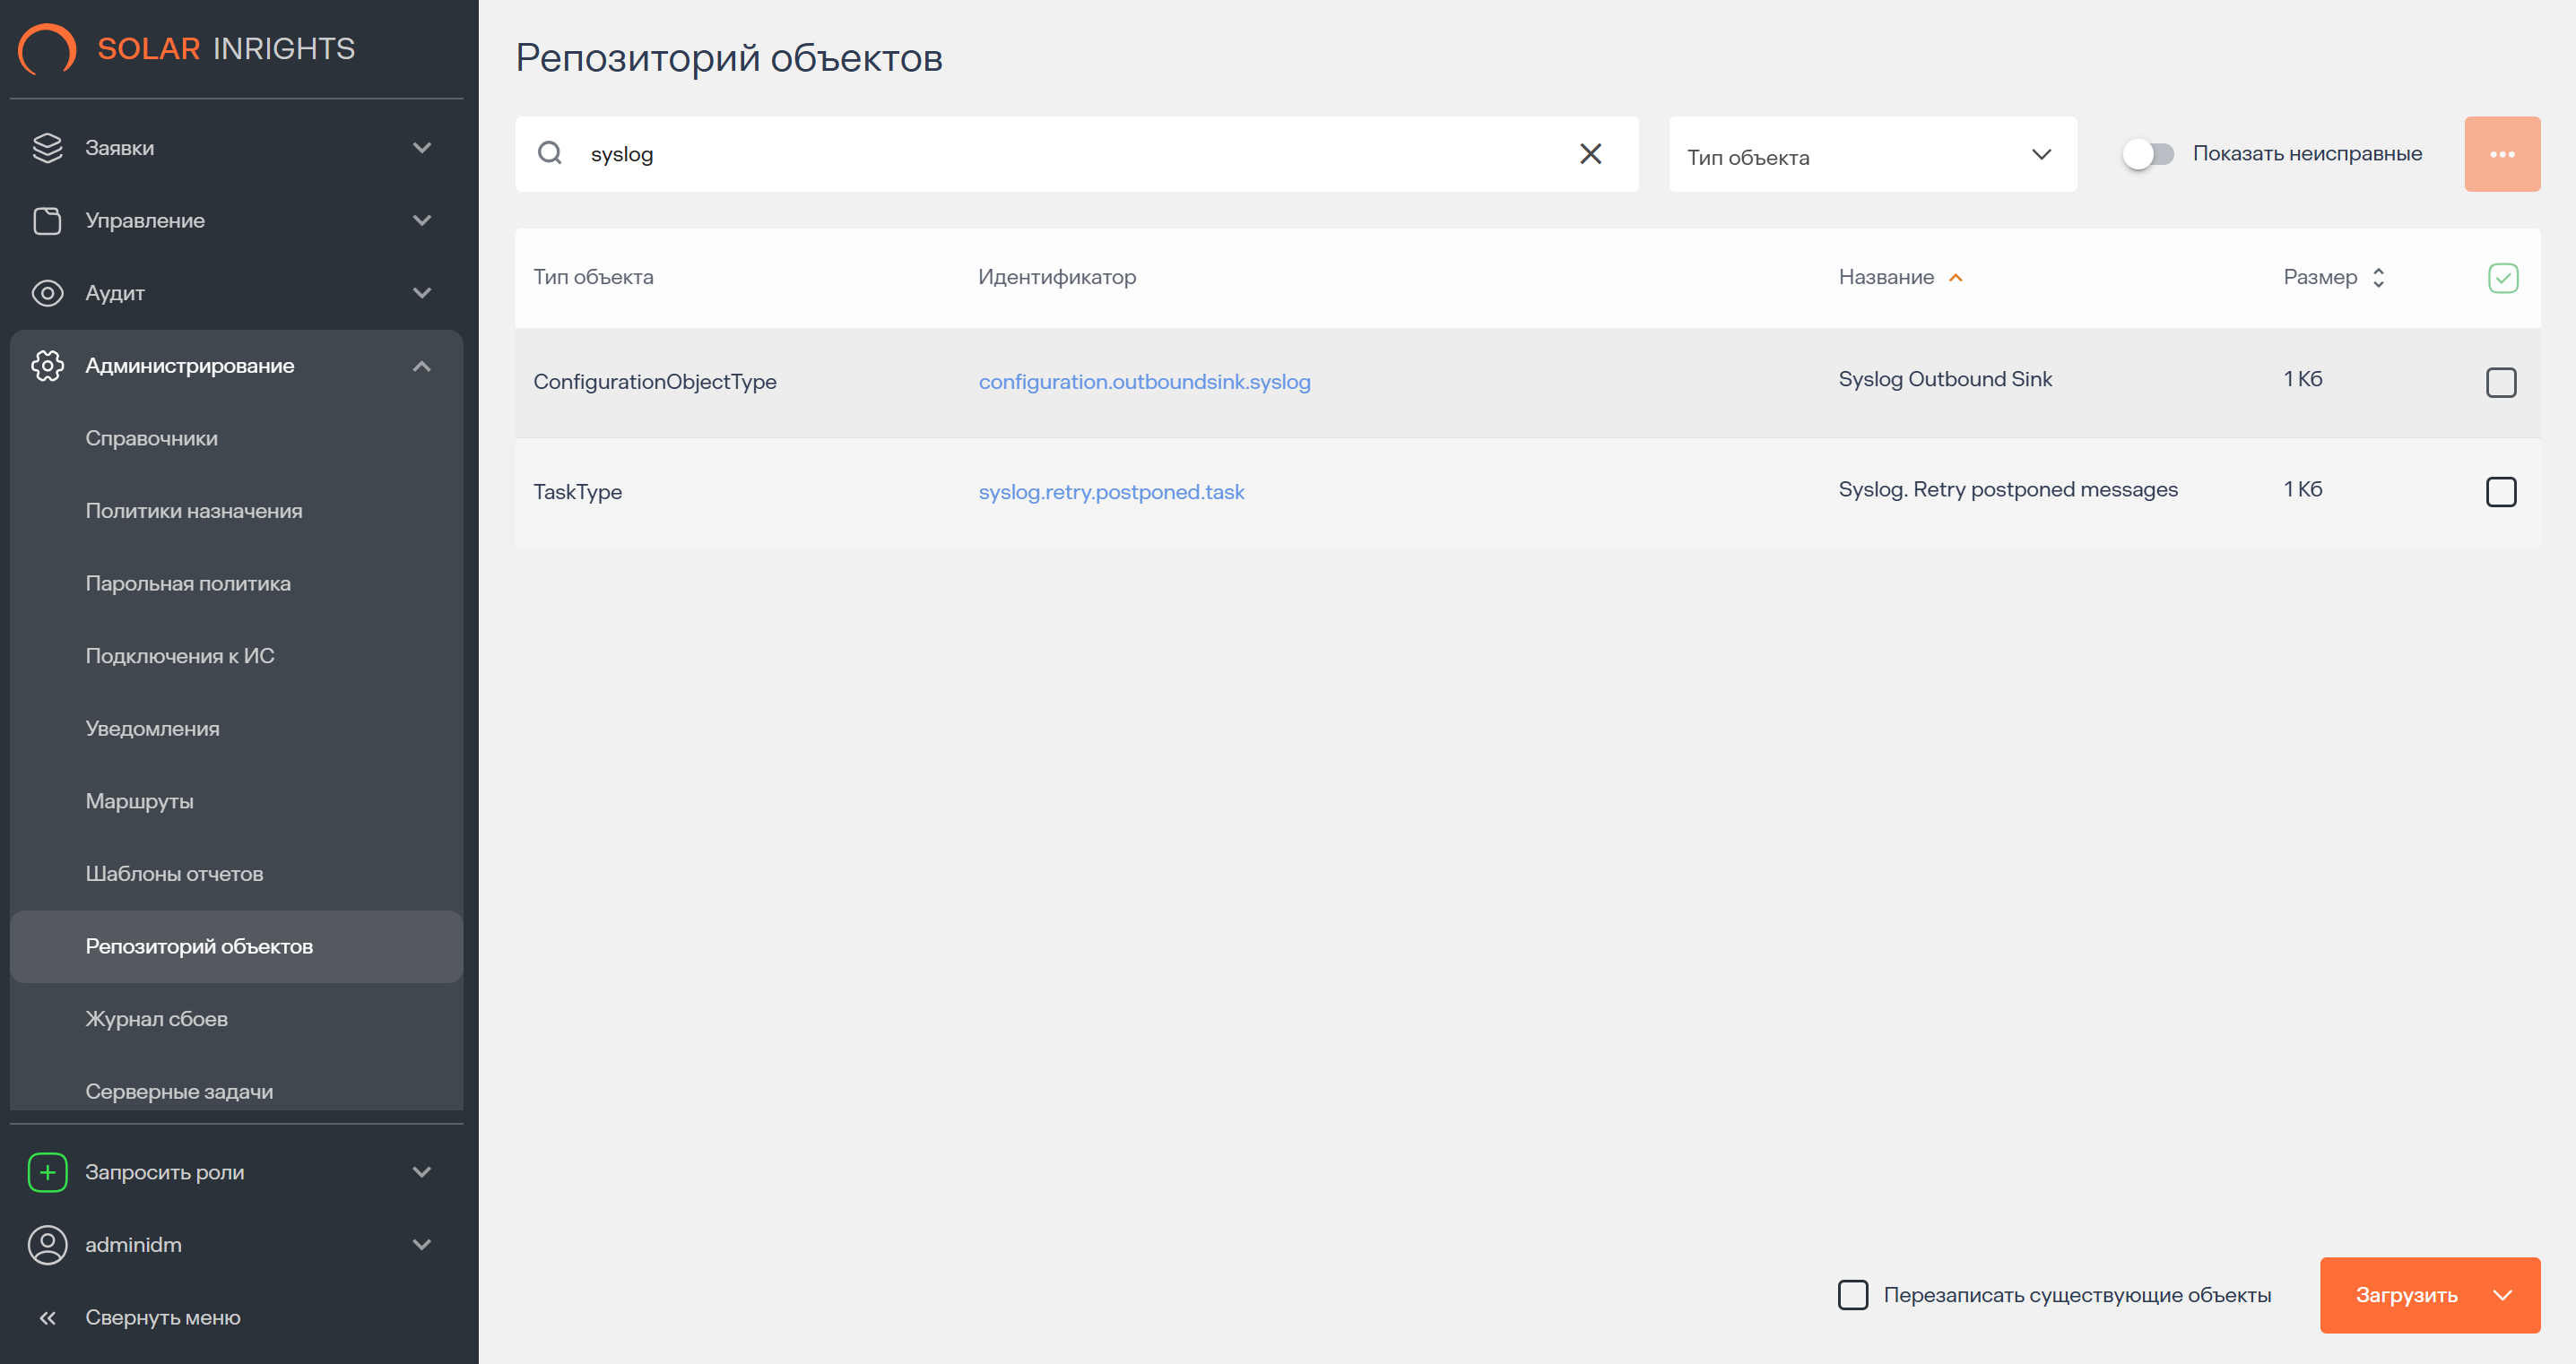Click the Администрирование gear icon
This screenshot has width=2576, height=1364.
47,366
